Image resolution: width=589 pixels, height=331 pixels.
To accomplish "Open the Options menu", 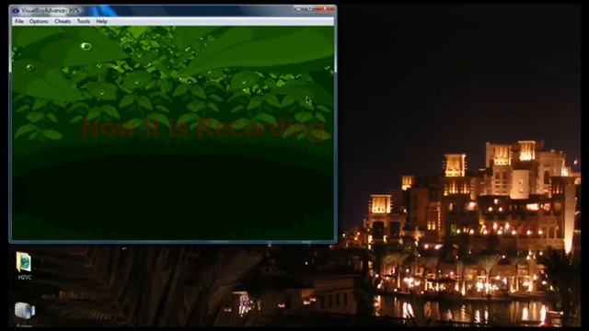I will click(x=39, y=21).
